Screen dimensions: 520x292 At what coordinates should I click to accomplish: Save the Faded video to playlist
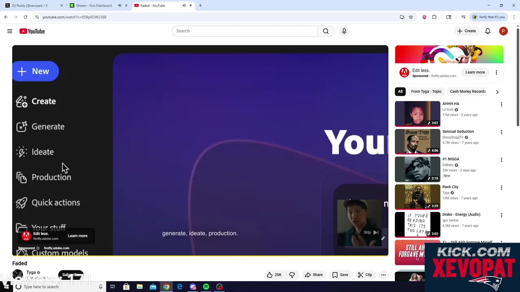340,275
